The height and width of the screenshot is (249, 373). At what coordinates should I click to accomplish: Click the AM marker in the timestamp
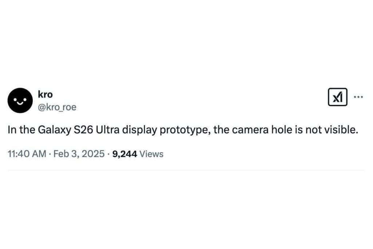click(39, 154)
